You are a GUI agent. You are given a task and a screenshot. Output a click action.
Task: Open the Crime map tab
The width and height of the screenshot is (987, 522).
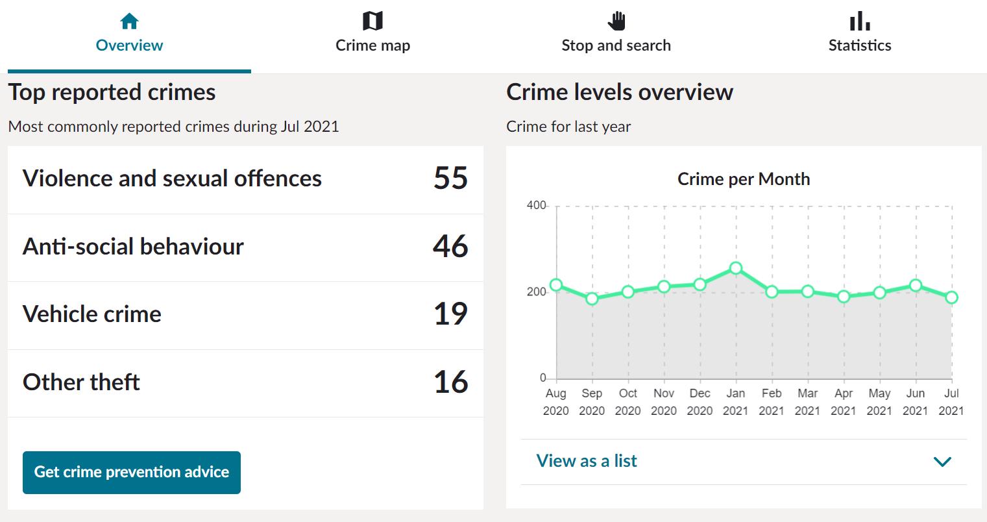[x=372, y=45]
